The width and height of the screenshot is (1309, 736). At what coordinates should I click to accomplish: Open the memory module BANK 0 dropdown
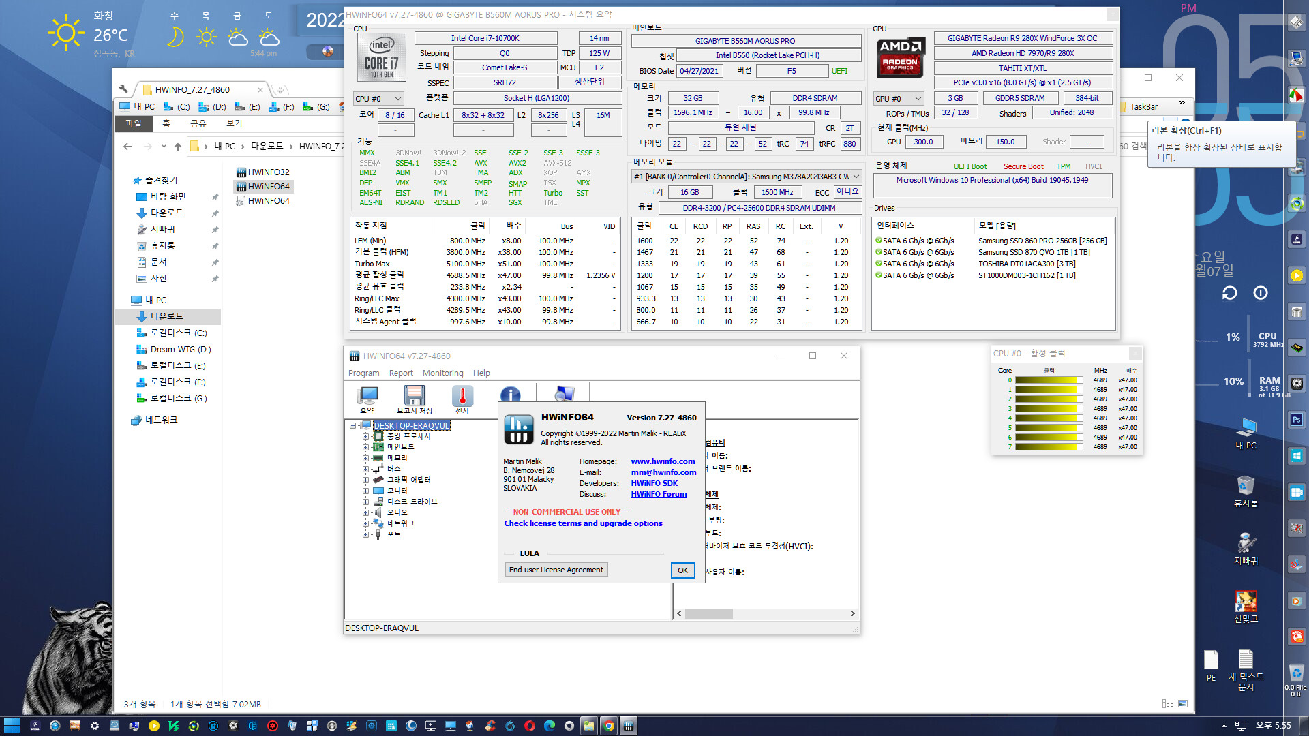(747, 177)
